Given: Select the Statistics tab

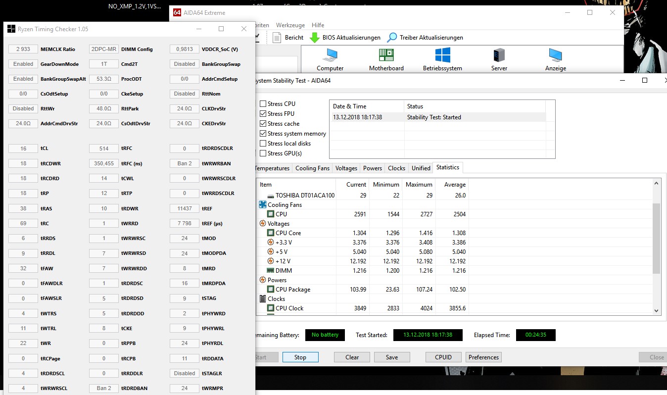Looking at the screenshot, I should (x=448, y=167).
